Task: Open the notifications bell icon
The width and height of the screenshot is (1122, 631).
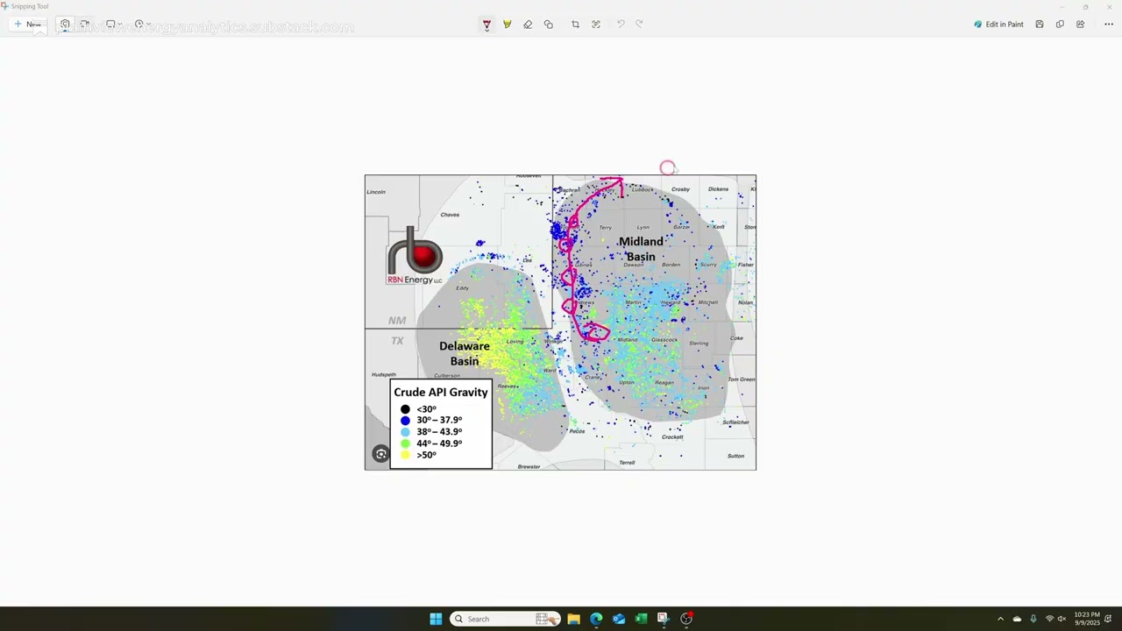Action: [1109, 619]
